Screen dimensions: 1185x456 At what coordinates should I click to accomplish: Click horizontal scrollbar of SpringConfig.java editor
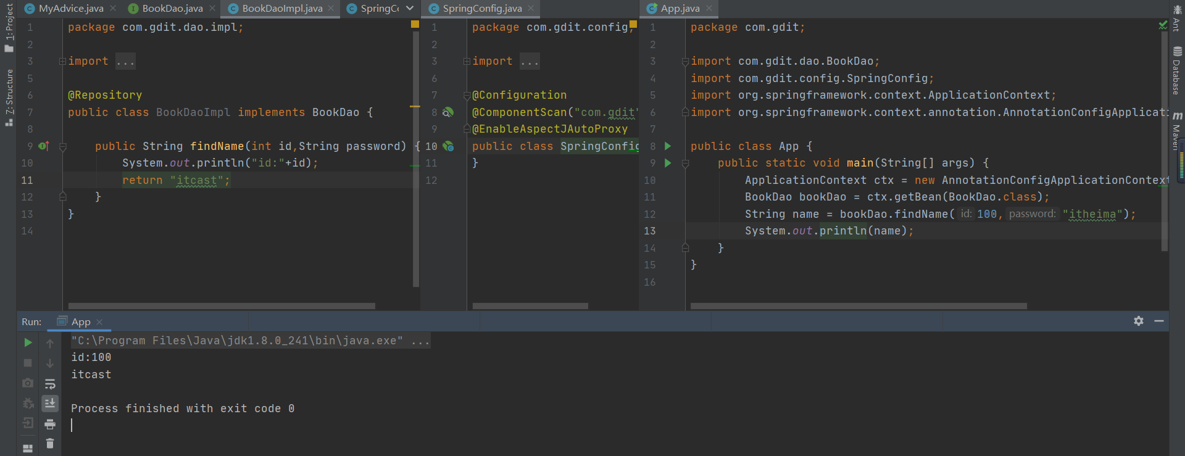click(x=530, y=306)
